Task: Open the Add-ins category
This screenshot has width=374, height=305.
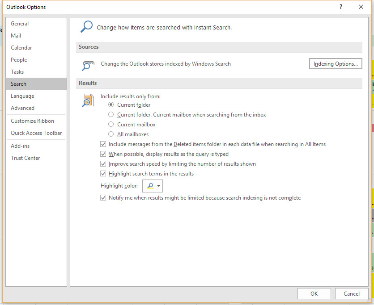Action: click(x=36, y=146)
